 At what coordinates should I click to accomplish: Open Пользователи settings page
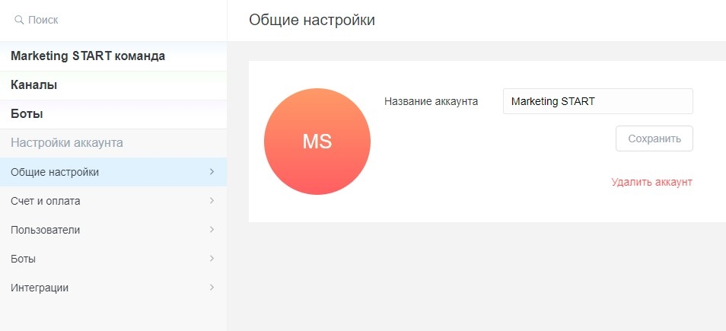tap(46, 230)
